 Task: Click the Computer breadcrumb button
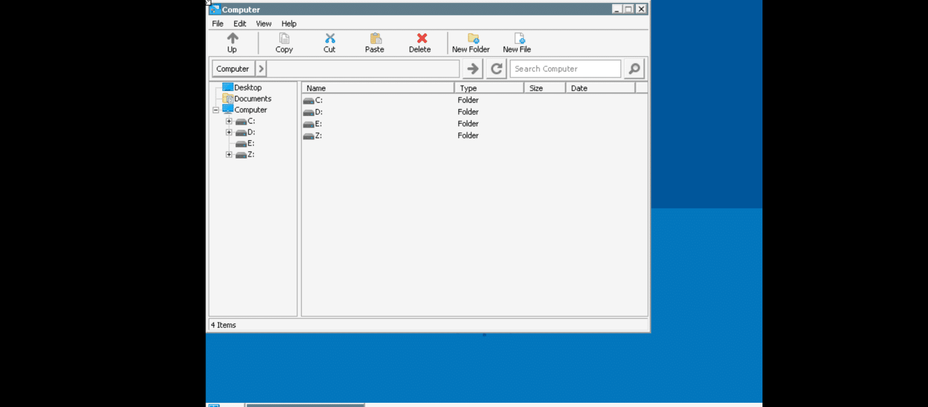tap(233, 68)
